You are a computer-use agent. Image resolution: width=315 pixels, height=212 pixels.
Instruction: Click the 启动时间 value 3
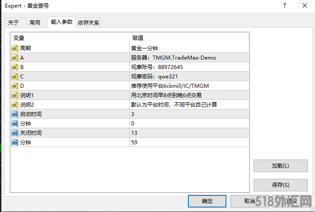click(x=189, y=114)
